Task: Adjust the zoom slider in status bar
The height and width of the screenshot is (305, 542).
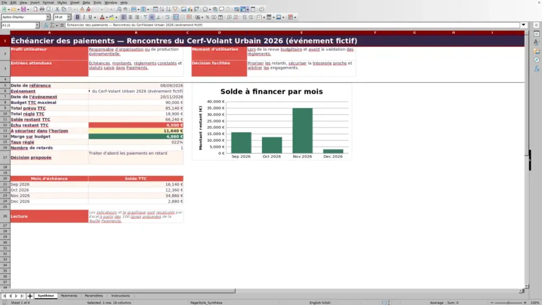Action: coord(508,303)
